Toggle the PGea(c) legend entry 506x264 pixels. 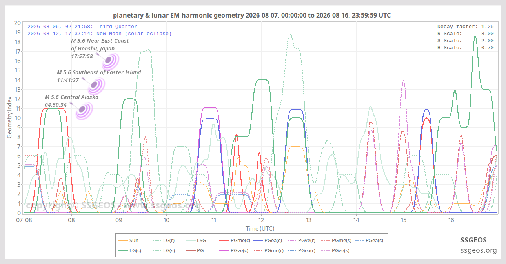pos(268,241)
